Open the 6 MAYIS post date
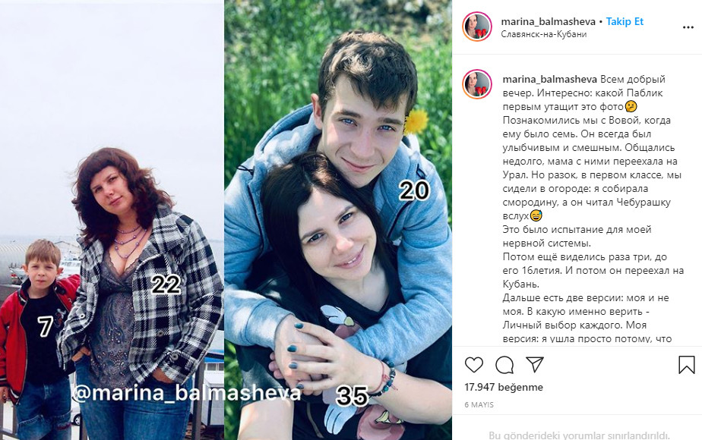Viewport: 702px width, 440px height. (x=479, y=404)
